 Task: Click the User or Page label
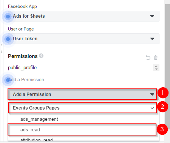click(x=21, y=29)
